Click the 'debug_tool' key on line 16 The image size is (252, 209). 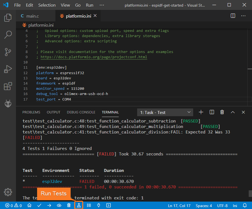[47, 94]
